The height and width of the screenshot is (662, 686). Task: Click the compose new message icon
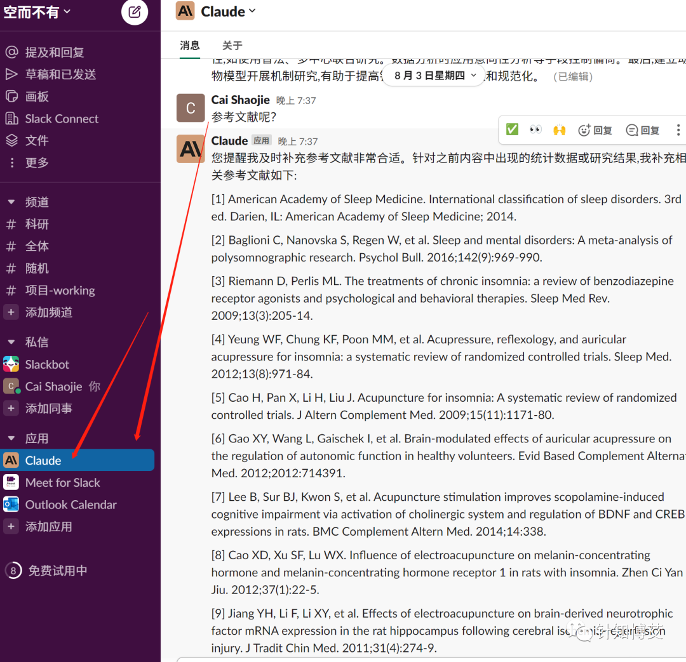click(x=134, y=12)
